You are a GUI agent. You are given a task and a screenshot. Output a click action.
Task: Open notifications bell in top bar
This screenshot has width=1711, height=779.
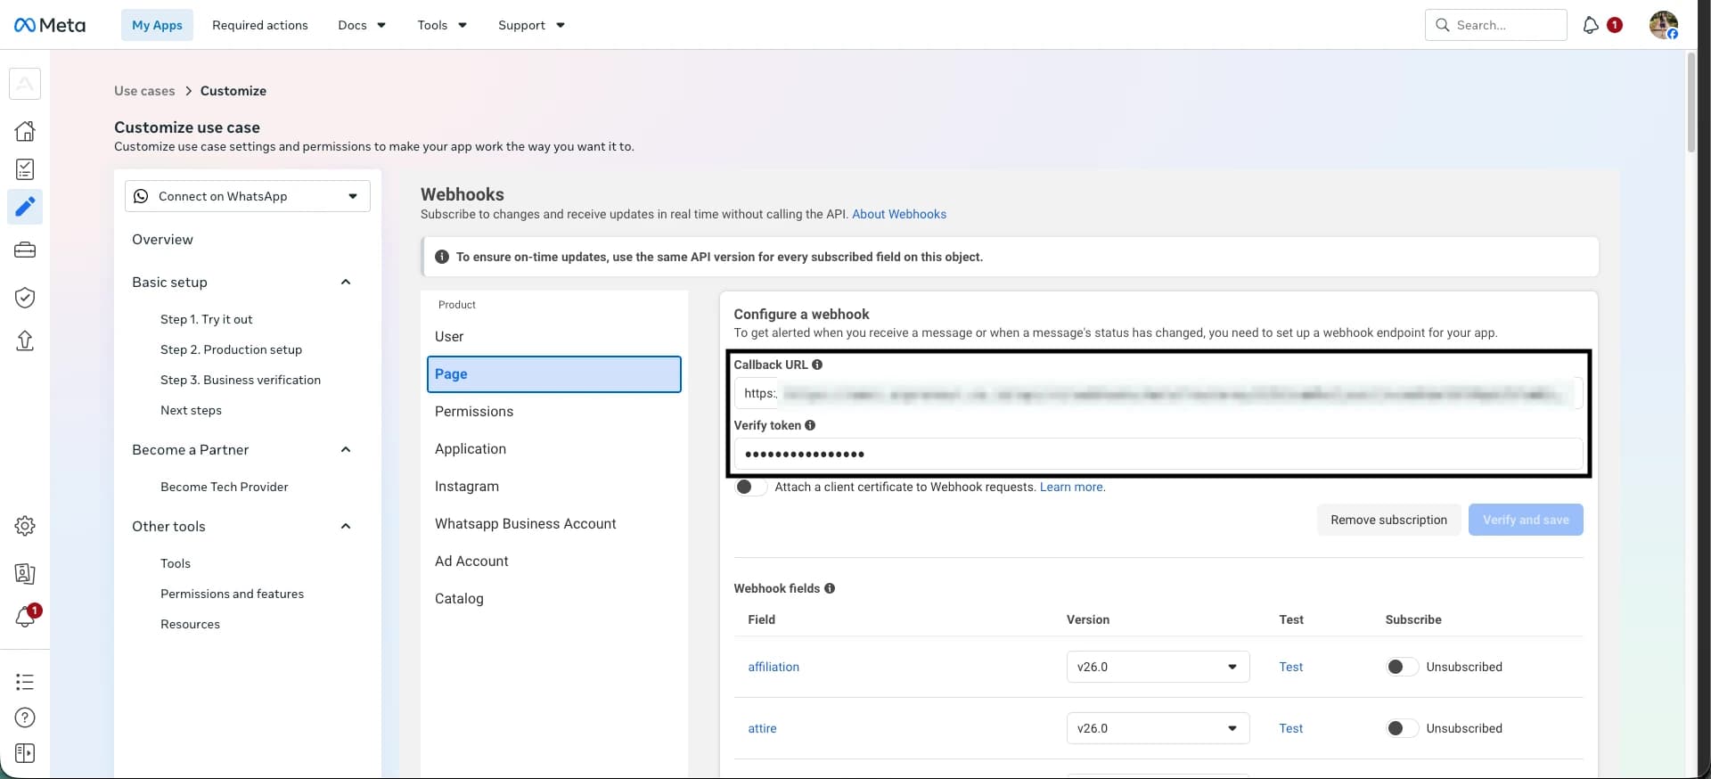click(x=1591, y=25)
